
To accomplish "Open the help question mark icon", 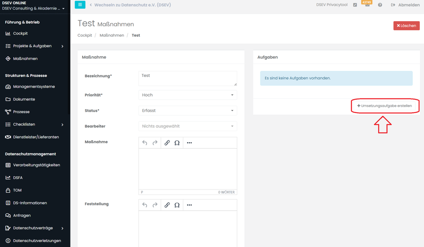I will click(380, 5).
